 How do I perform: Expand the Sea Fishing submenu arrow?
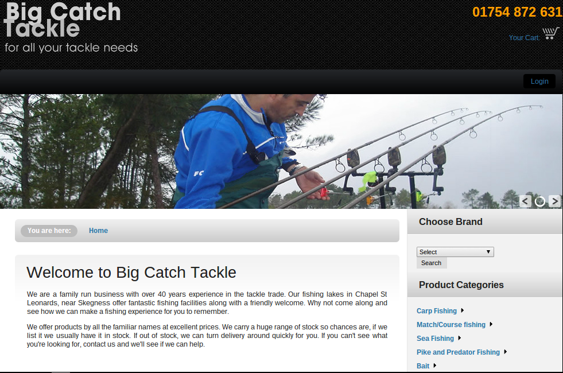click(x=460, y=338)
